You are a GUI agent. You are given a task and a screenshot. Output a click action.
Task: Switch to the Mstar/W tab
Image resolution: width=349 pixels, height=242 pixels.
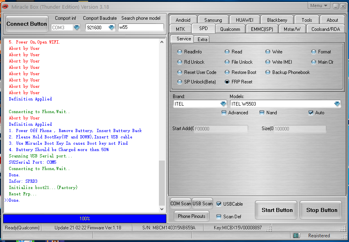[292, 29]
